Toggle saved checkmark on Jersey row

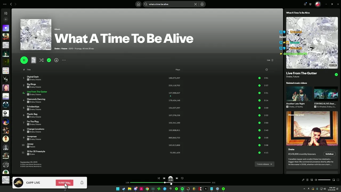(259, 145)
